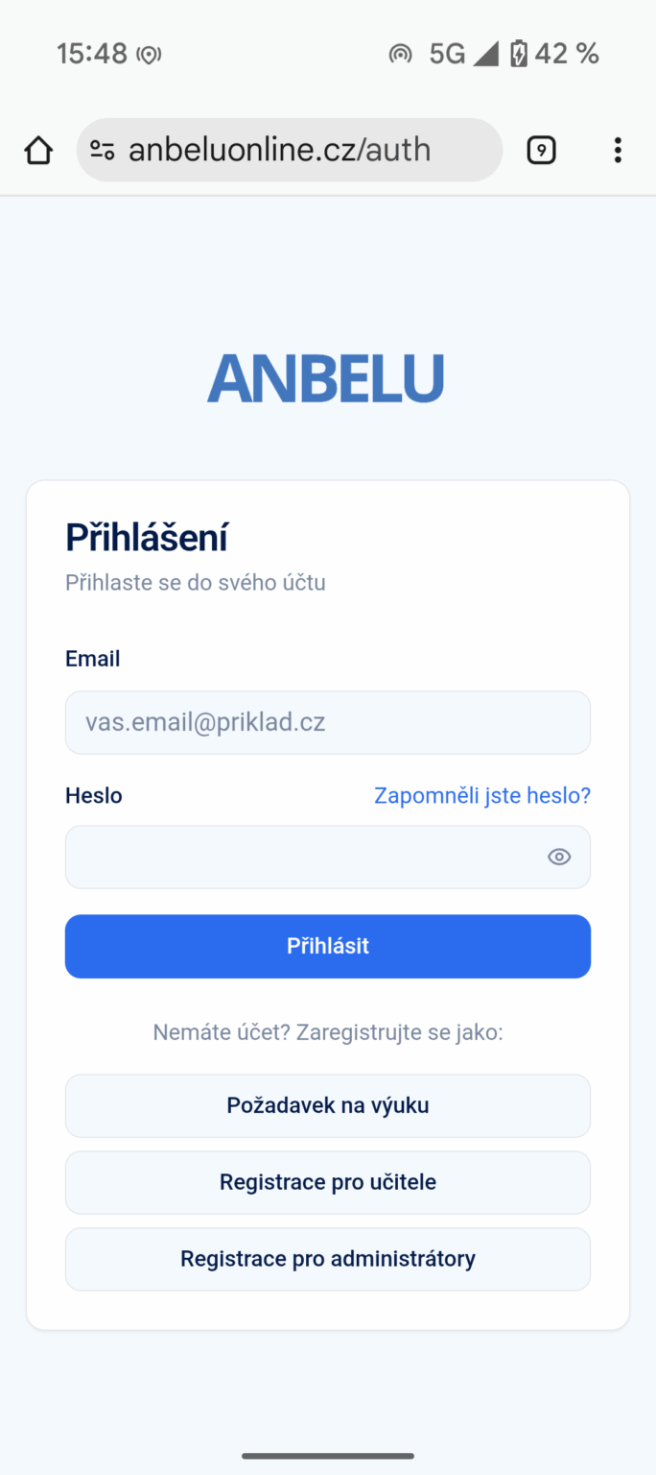The image size is (656, 1475).
Task: Tap the battery charging icon
Action: coord(519,54)
